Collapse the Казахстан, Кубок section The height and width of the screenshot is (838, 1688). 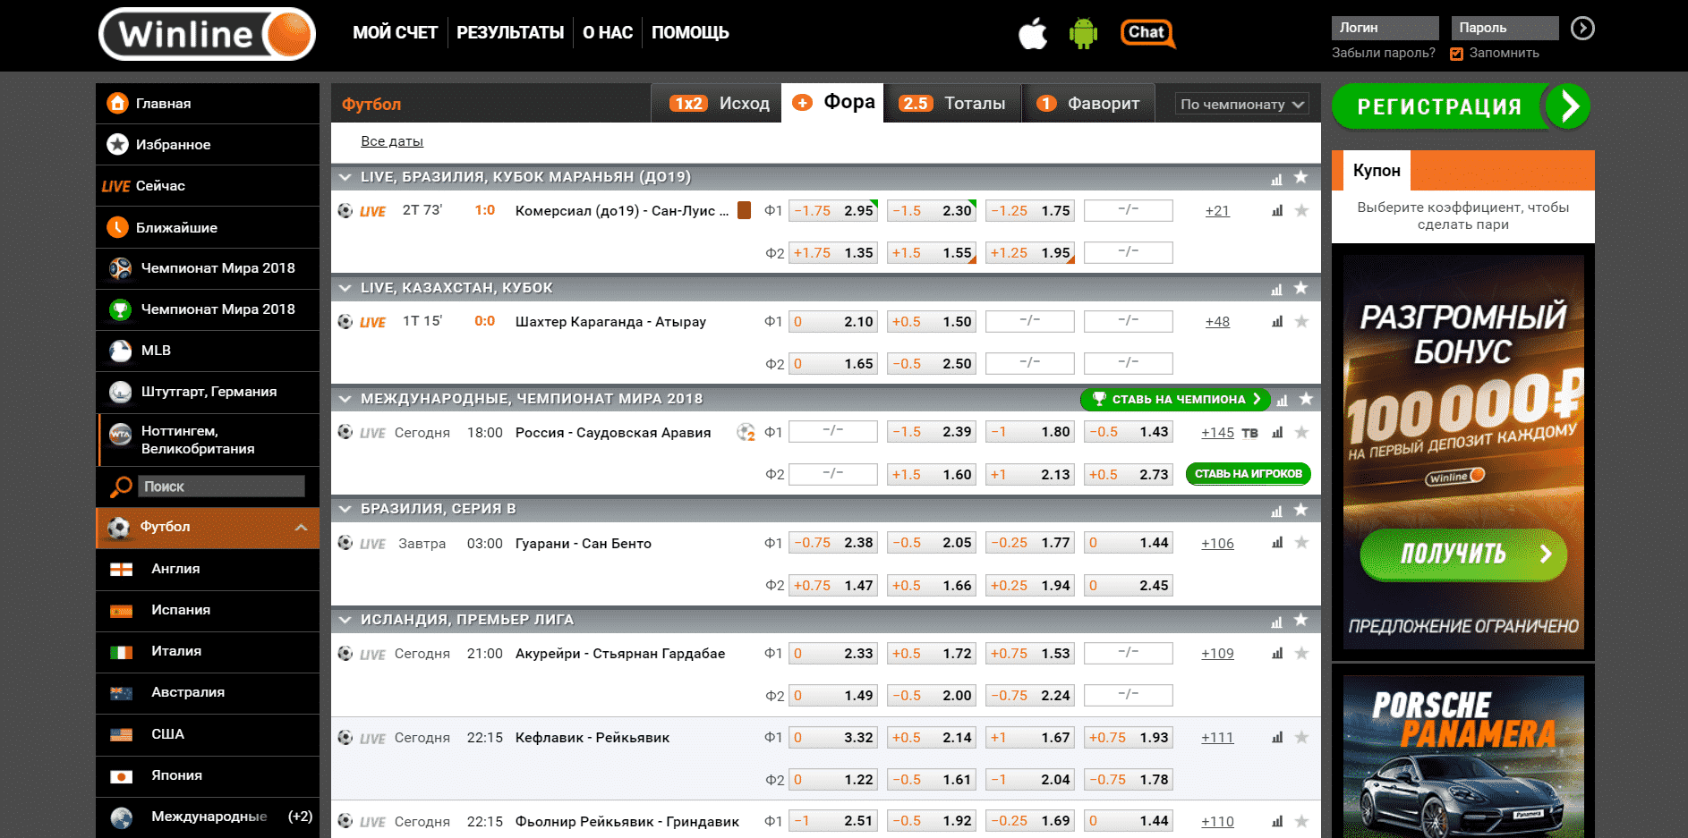345,288
